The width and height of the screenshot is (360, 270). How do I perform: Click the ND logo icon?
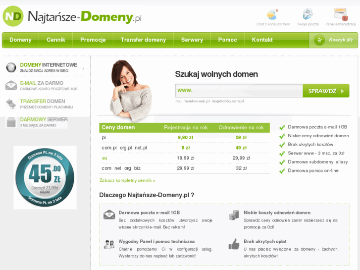(x=13, y=16)
